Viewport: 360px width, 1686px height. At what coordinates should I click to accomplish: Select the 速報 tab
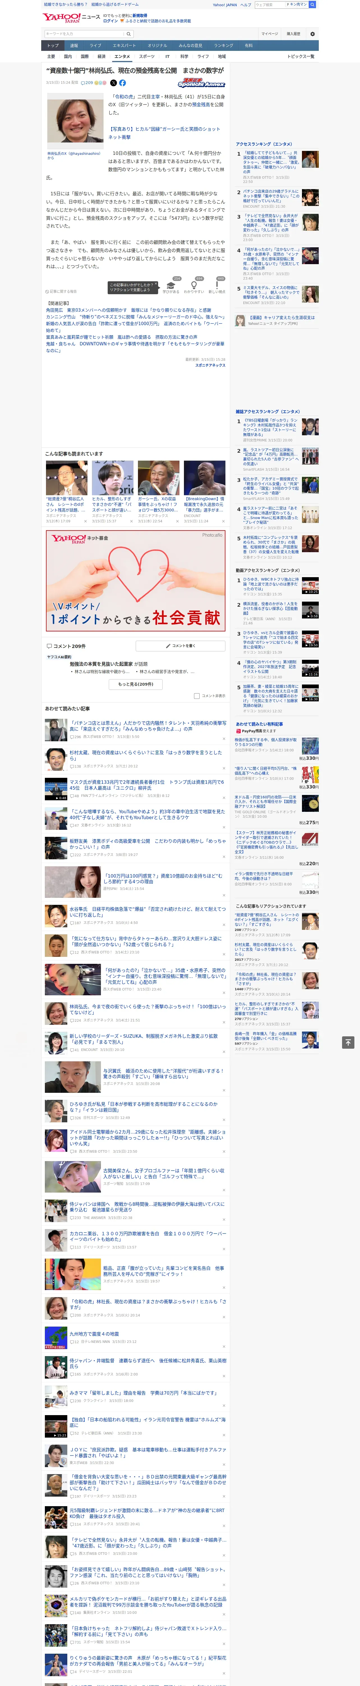pos(74,46)
